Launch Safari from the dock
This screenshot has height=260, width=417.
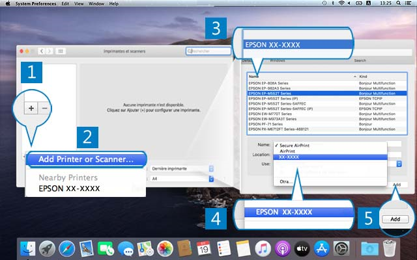point(67,248)
